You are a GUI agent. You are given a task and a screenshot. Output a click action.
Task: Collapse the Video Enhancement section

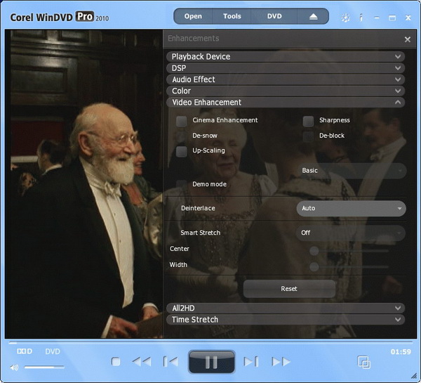point(286,102)
